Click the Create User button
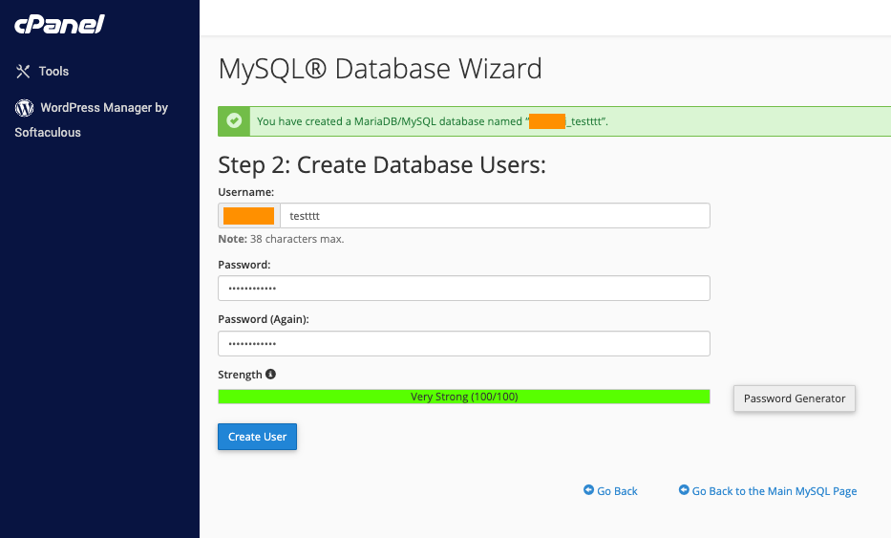Screen dimensions: 891x538 point(258,437)
